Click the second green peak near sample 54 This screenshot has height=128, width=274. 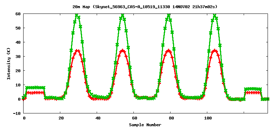point(122,15)
